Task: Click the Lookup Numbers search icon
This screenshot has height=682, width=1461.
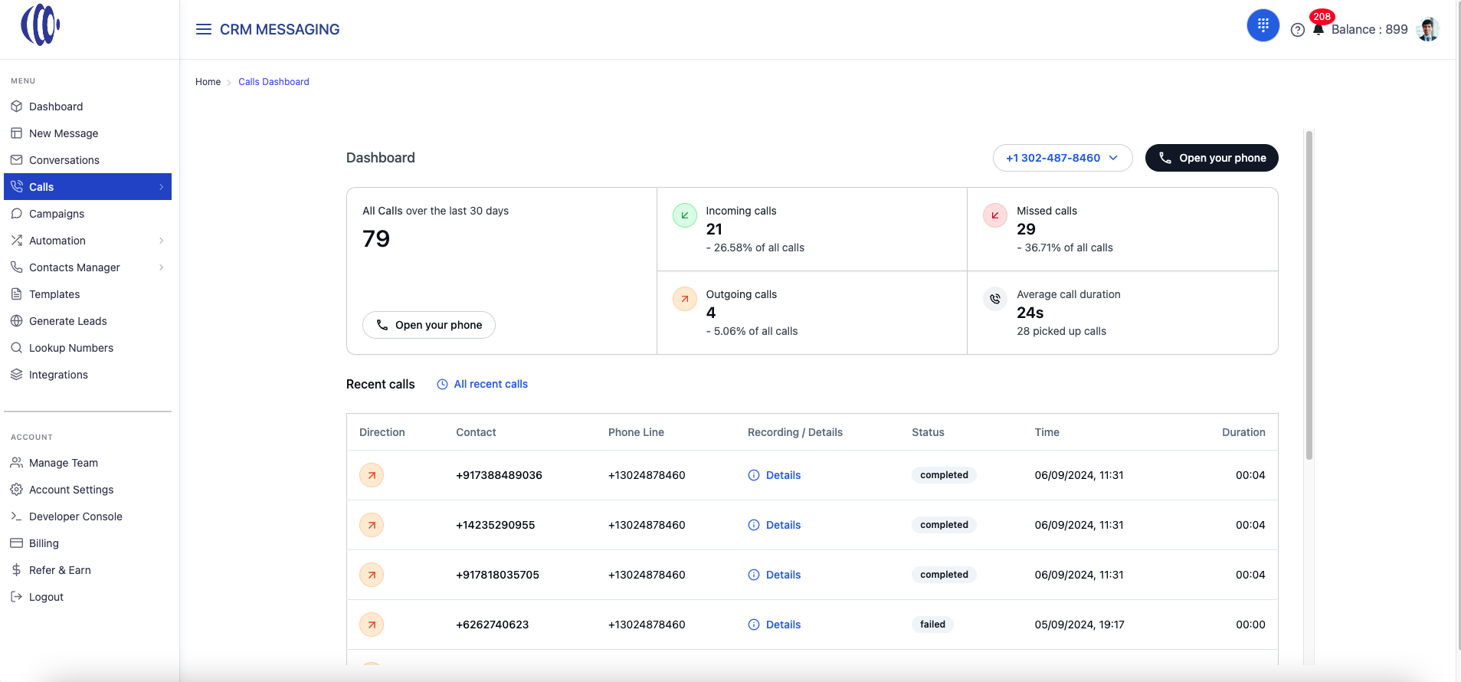Action: pos(17,348)
